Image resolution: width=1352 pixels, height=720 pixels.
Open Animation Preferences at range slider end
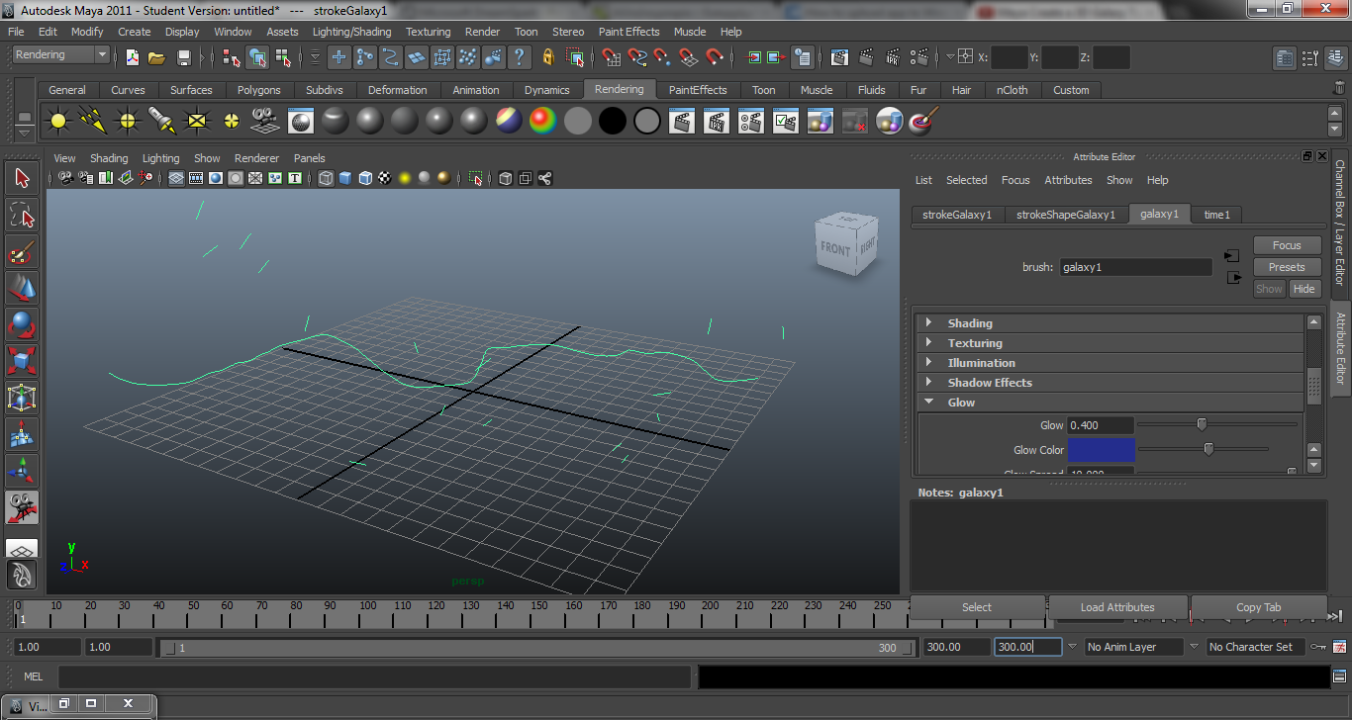(1340, 647)
